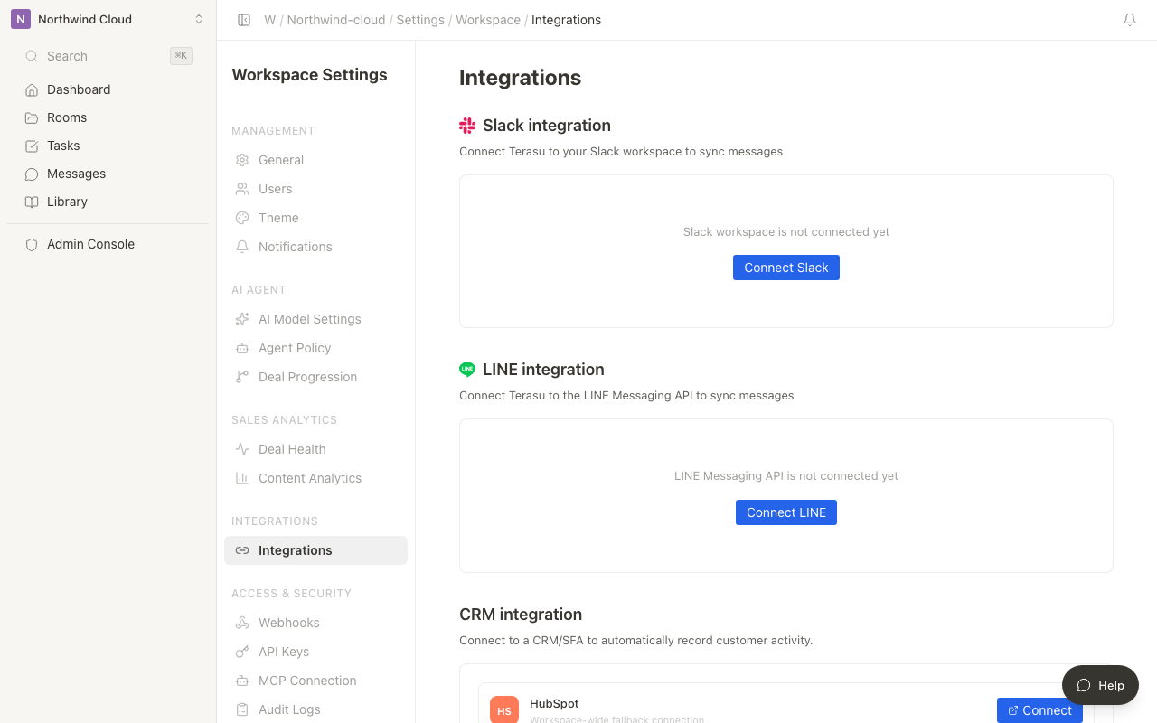Open Agent Policy robot icon

(242, 348)
